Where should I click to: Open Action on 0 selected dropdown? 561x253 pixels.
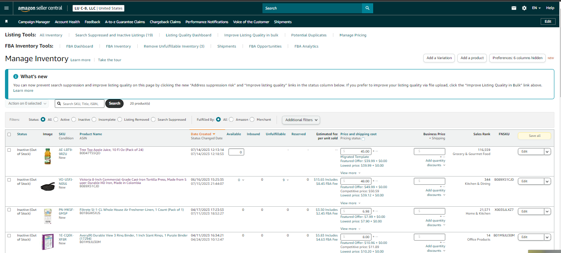click(27, 103)
